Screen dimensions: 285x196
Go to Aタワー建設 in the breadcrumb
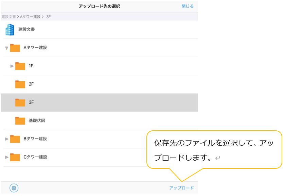30,17
